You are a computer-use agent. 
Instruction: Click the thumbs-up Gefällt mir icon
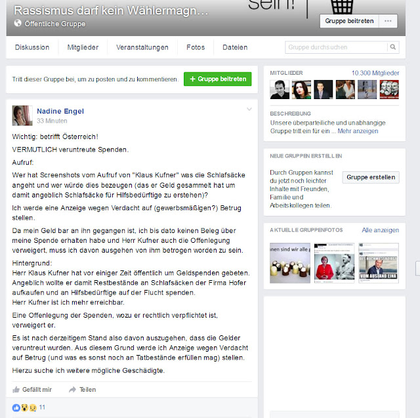tap(16, 390)
